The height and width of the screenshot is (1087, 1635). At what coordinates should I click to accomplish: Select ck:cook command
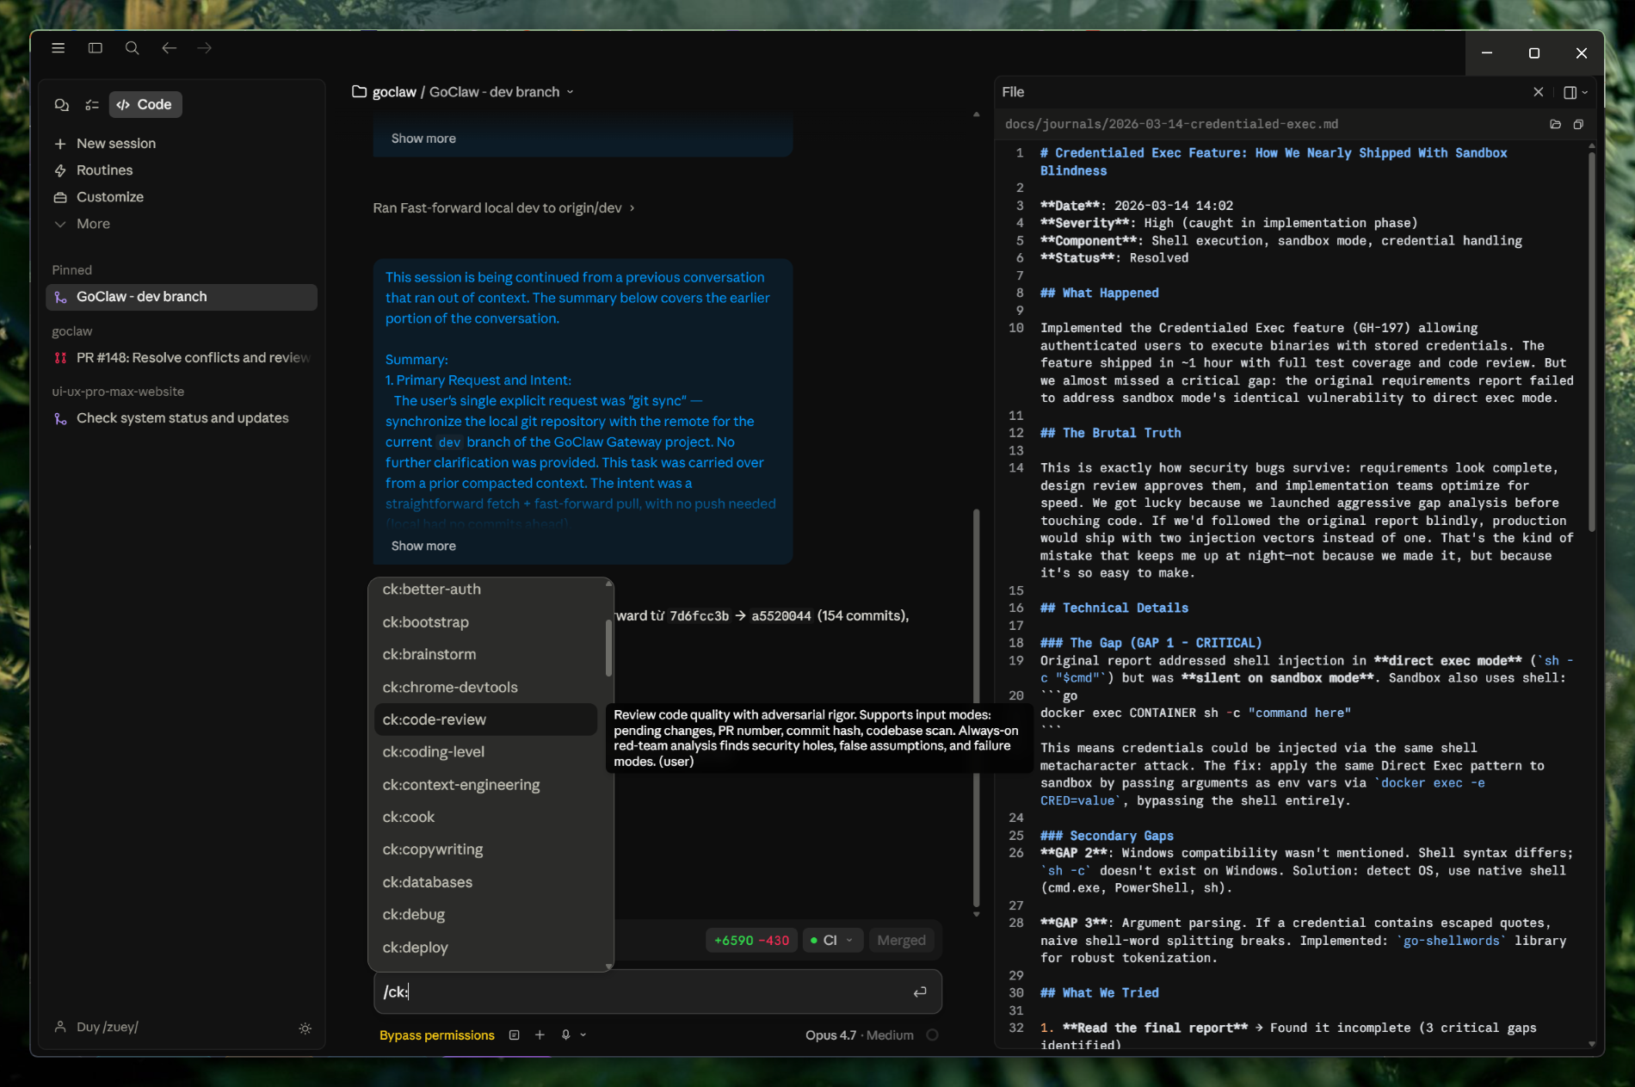[485, 817]
